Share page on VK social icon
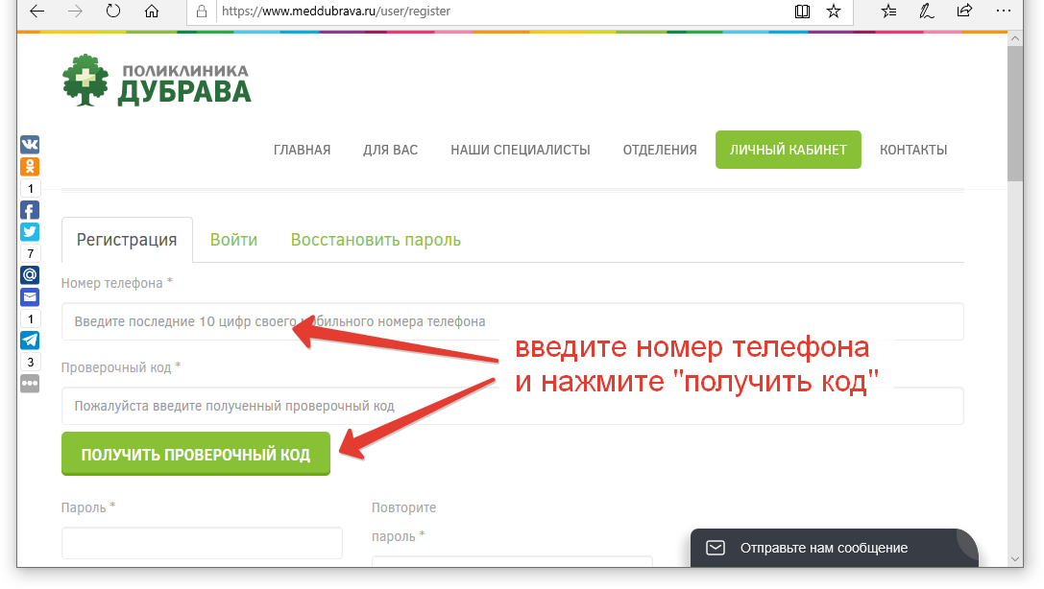The height and width of the screenshot is (589, 1044). click(30, 145)
